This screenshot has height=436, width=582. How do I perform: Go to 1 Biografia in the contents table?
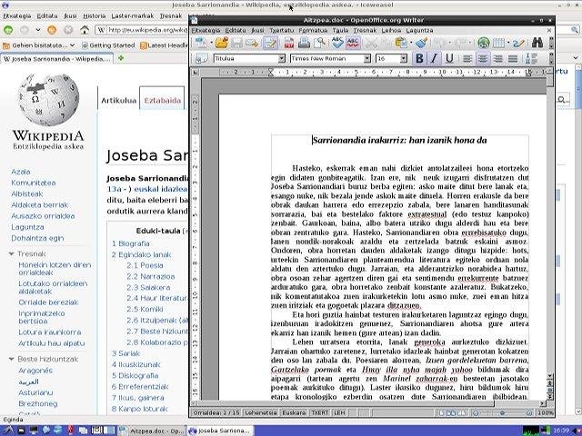(x=131, y=243)
